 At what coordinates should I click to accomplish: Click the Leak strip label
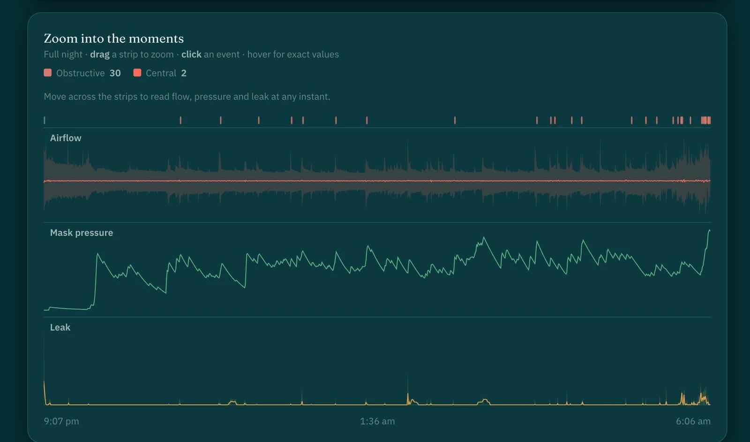tap(60, 328)
